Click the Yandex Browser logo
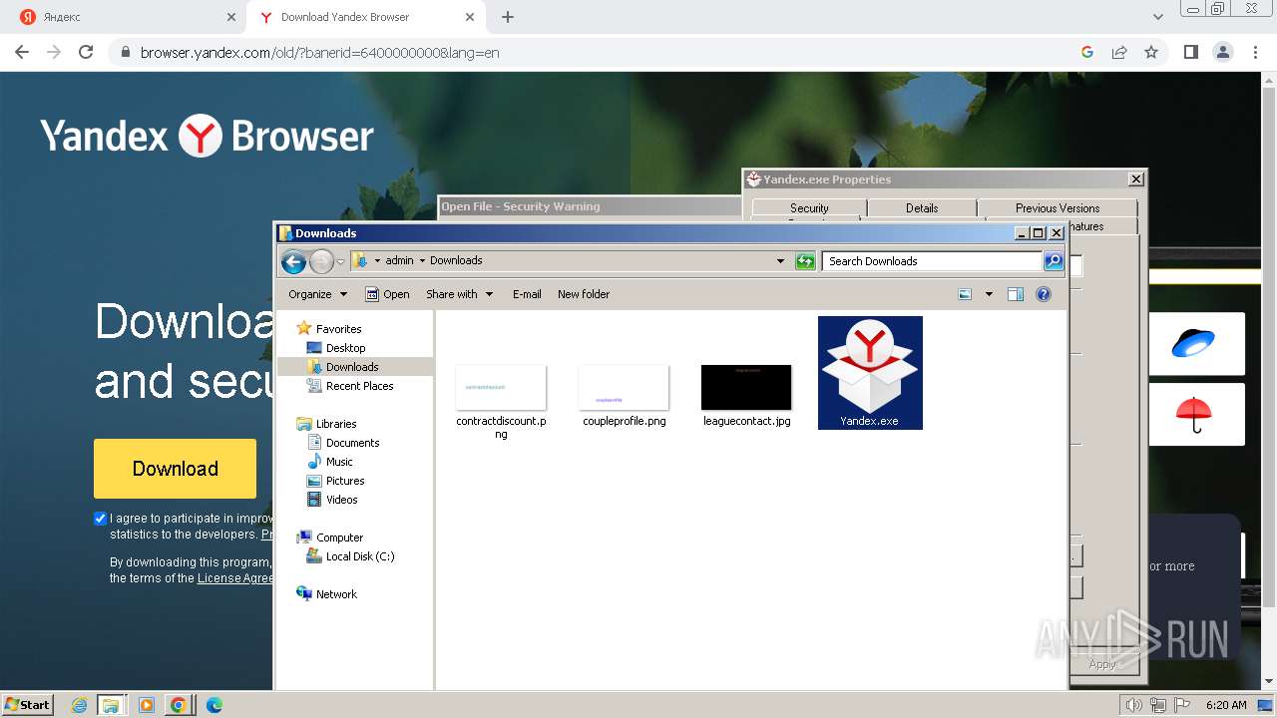 point(208,136)
